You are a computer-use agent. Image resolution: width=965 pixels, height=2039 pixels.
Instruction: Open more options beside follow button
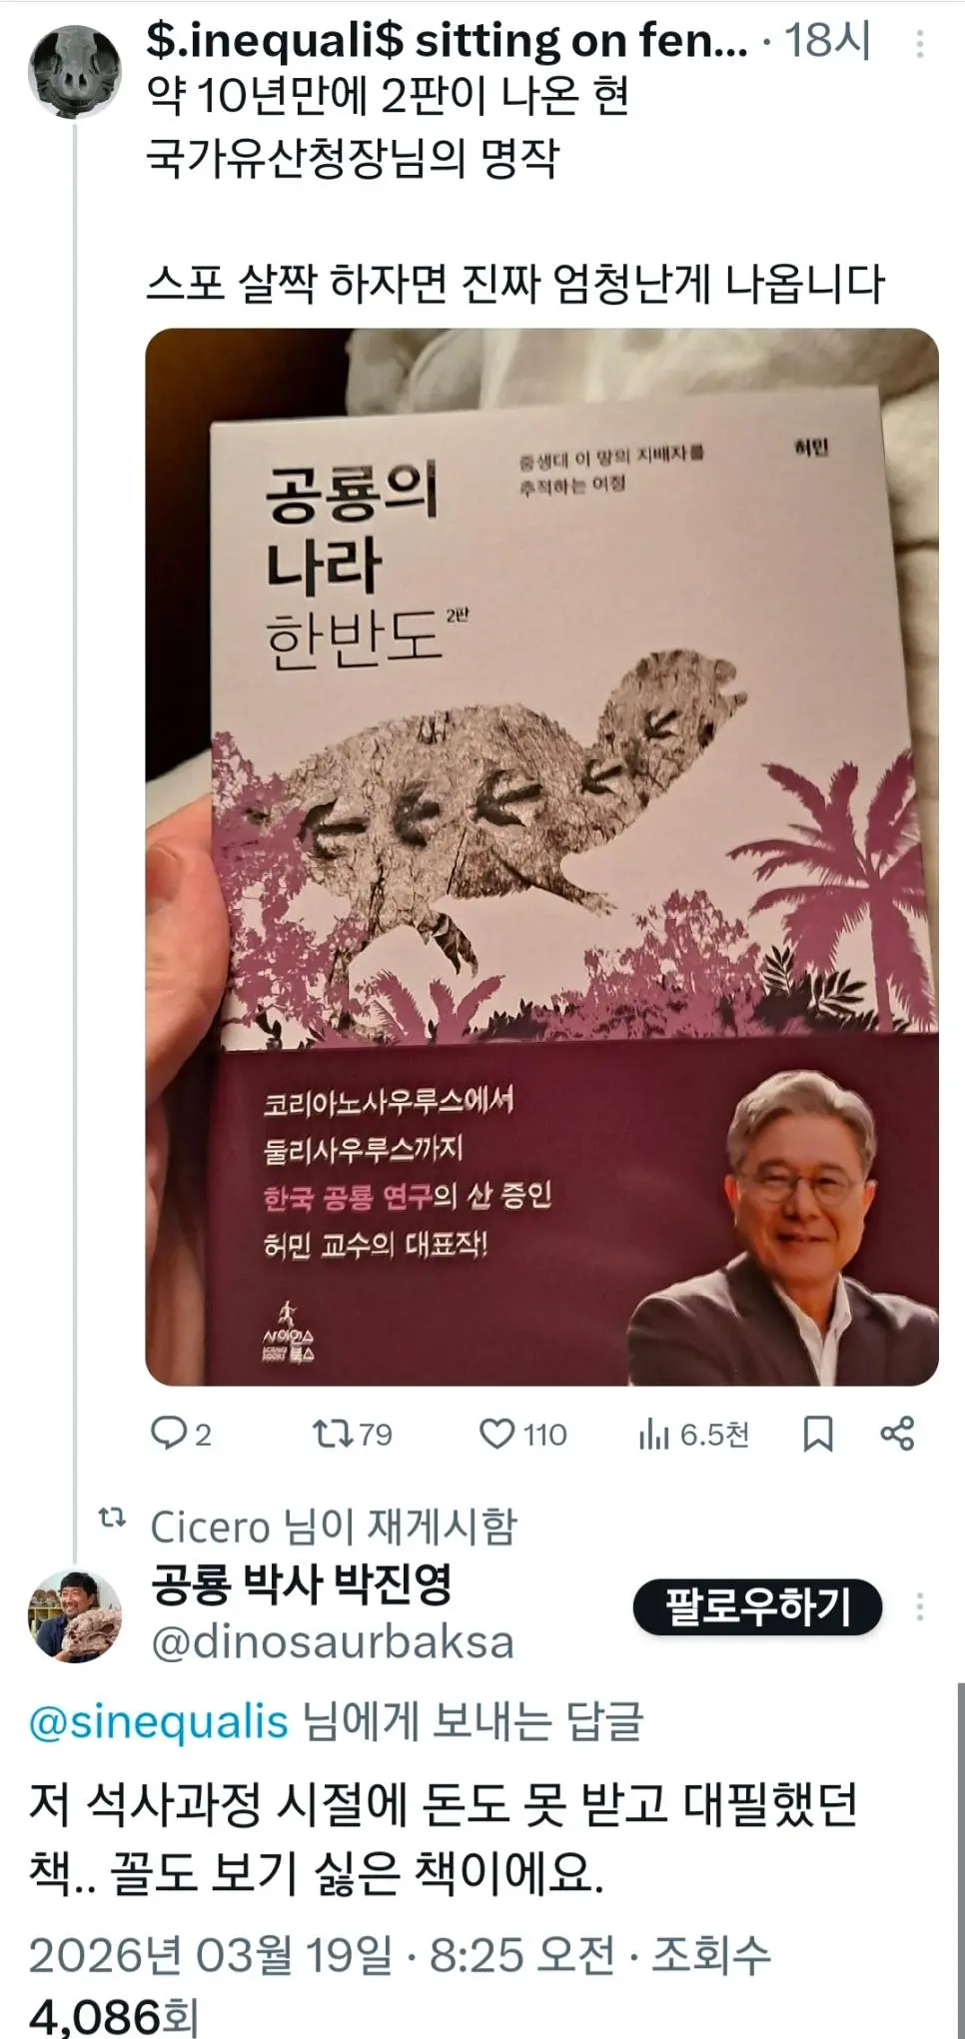919,1606
